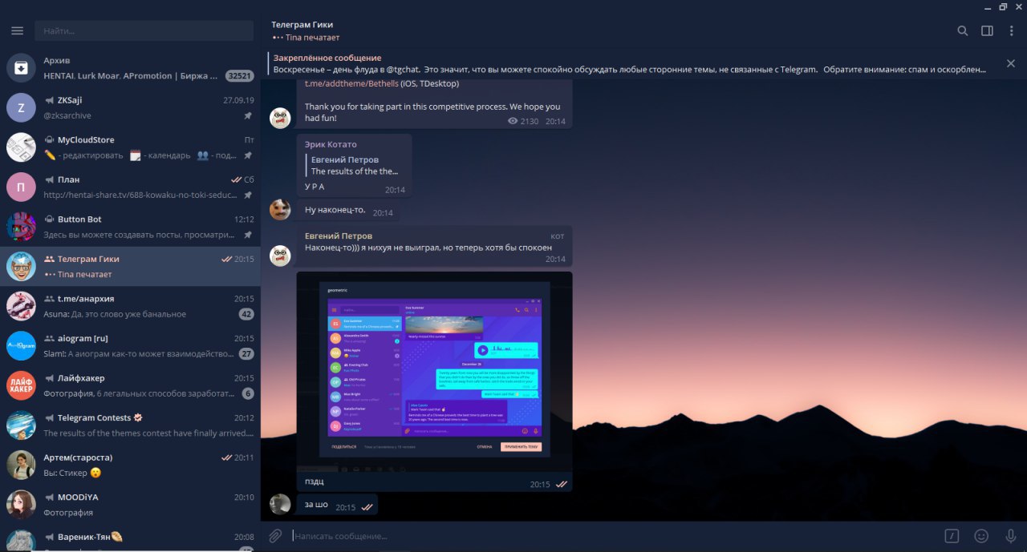Search messages in this chat
This screenshot has height=552, width=1027.
[962, 30]
